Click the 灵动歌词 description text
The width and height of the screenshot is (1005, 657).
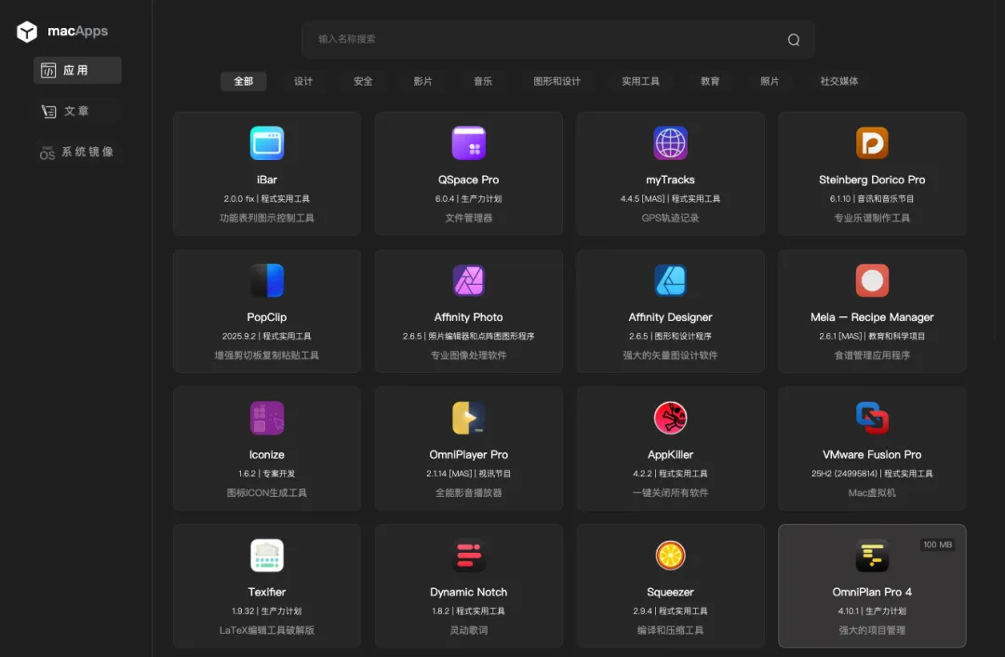click(x=468, y=630)
